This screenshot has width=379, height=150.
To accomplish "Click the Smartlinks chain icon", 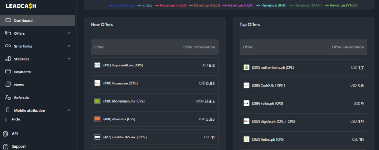I will [x=8, y=46].
